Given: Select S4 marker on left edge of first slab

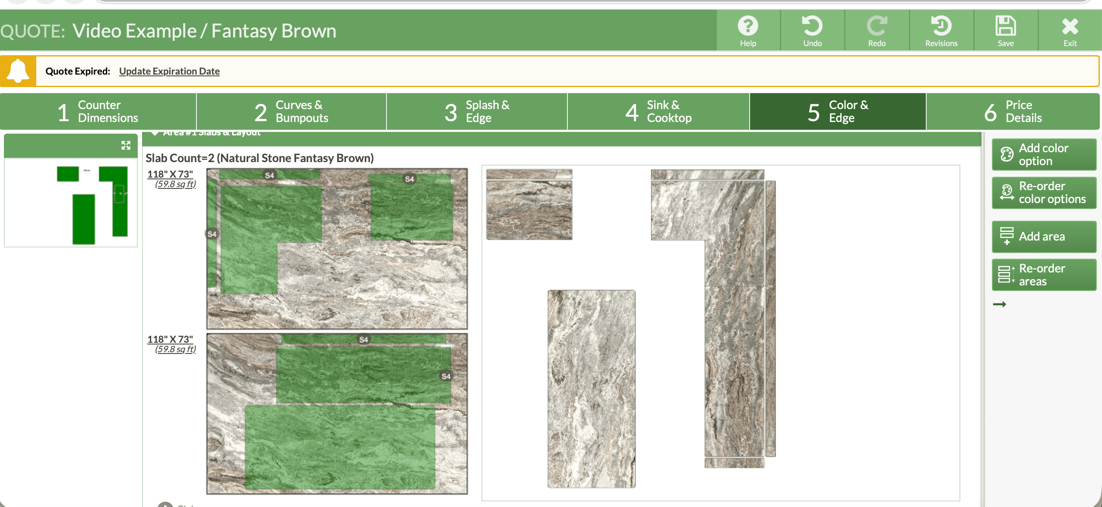Looking at the screenshot, I should (212, 234).
